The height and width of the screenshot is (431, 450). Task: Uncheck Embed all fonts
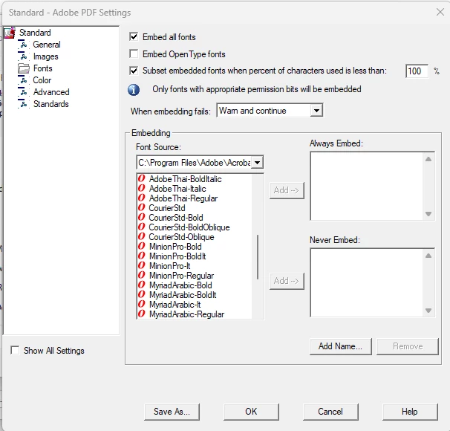click(x=134, y=36)
